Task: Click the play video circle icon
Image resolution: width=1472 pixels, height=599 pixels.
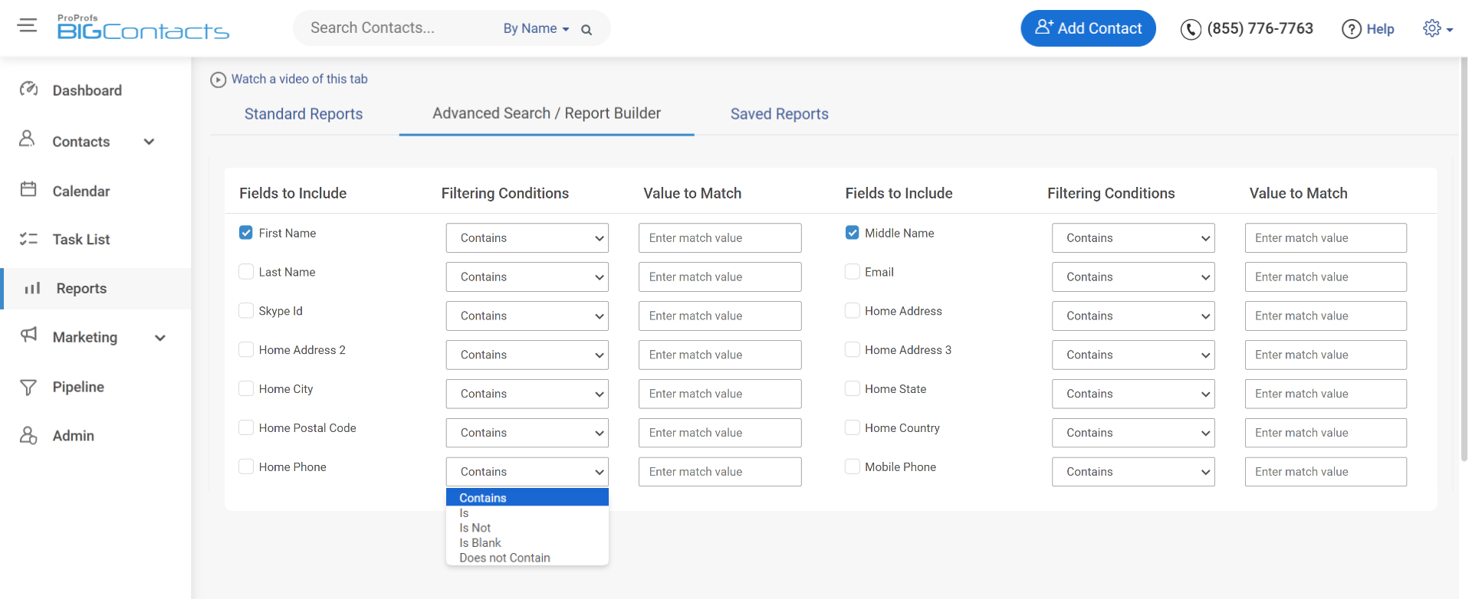Action: (219, 80)
